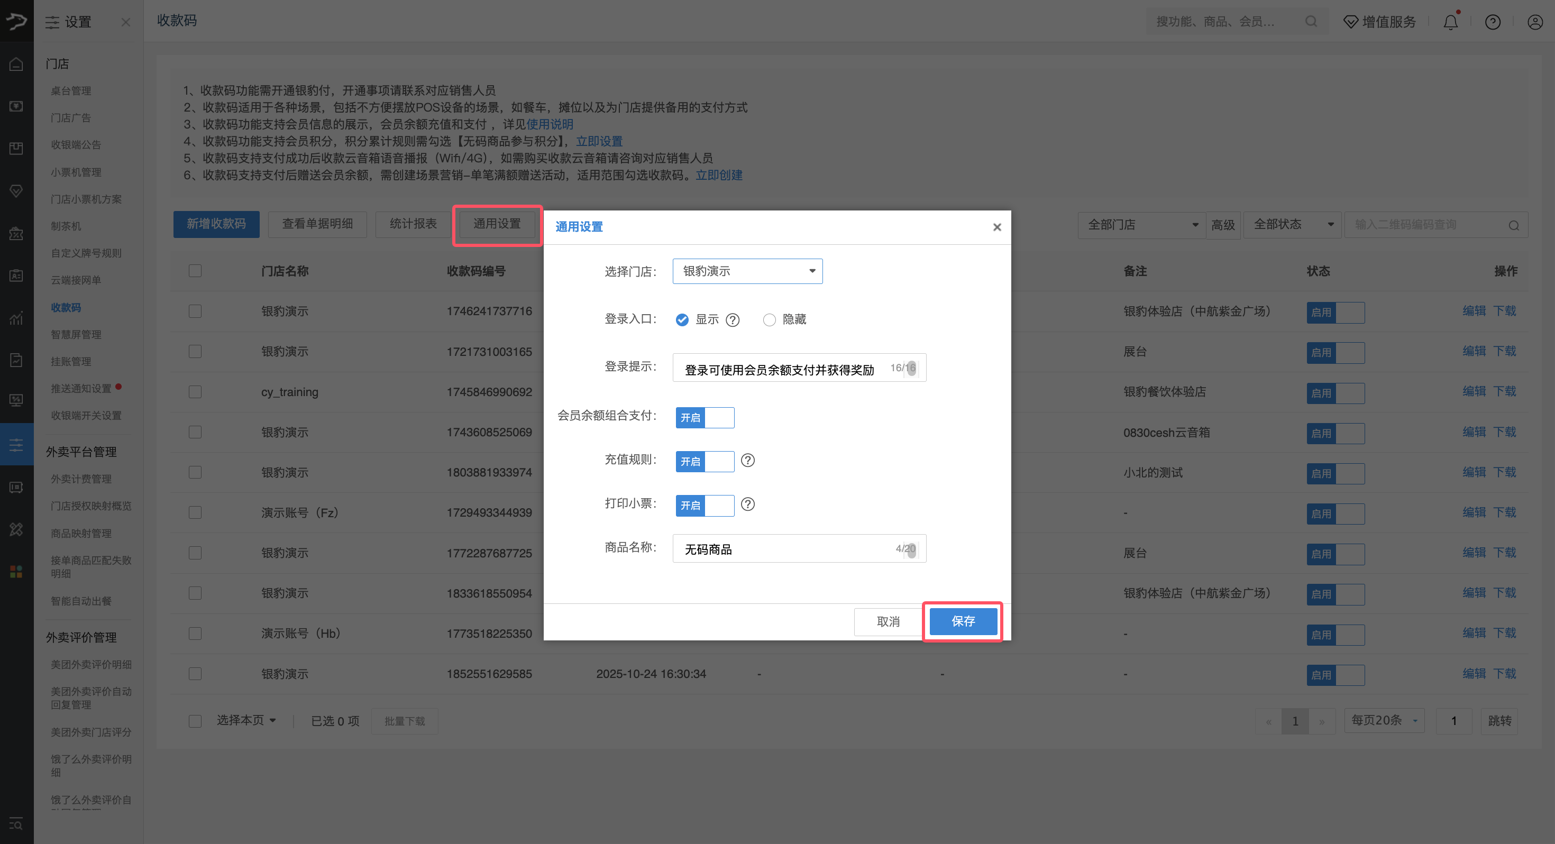
Task: Open the user account profile icon
Action: [1534, 22]
